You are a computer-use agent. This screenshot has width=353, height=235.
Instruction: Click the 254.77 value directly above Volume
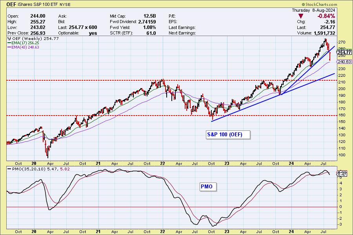[x=328, y=27]
